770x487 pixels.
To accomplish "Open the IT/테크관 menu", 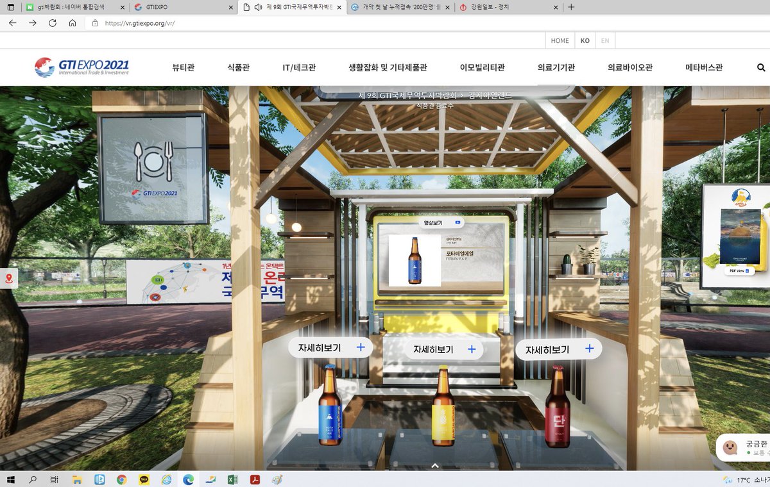I will click(299, 67).
